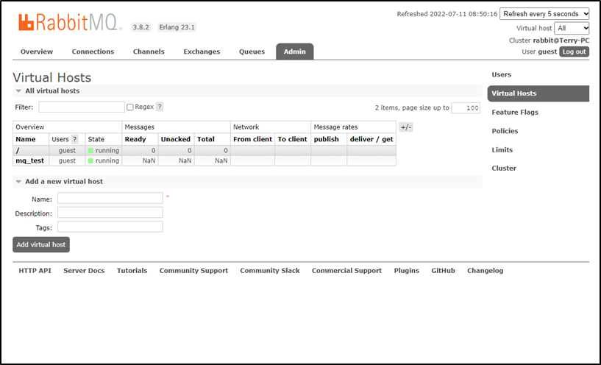The height and width of the screenshot is (365, 601).
Task: Click the Erlang 23.1 label
Action: click(177, 27)
